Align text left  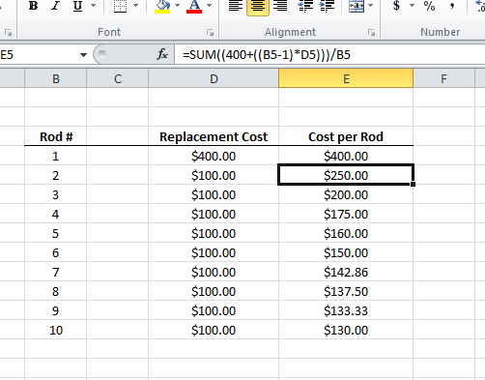236,6
